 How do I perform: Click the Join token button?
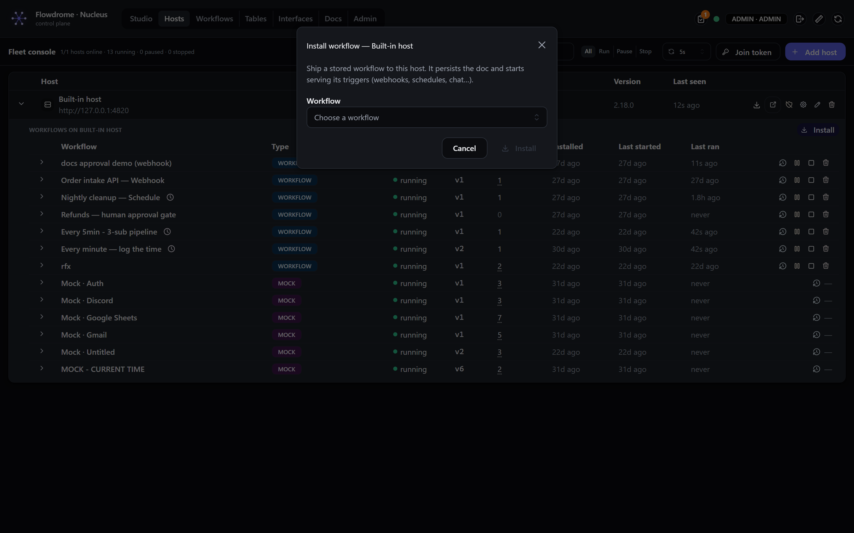pos(748,52)
